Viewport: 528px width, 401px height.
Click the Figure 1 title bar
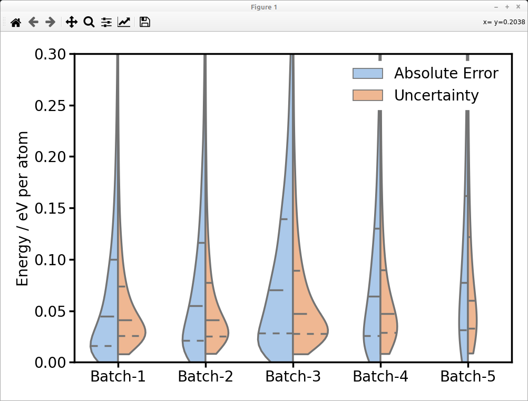click(x=263, y=7)
